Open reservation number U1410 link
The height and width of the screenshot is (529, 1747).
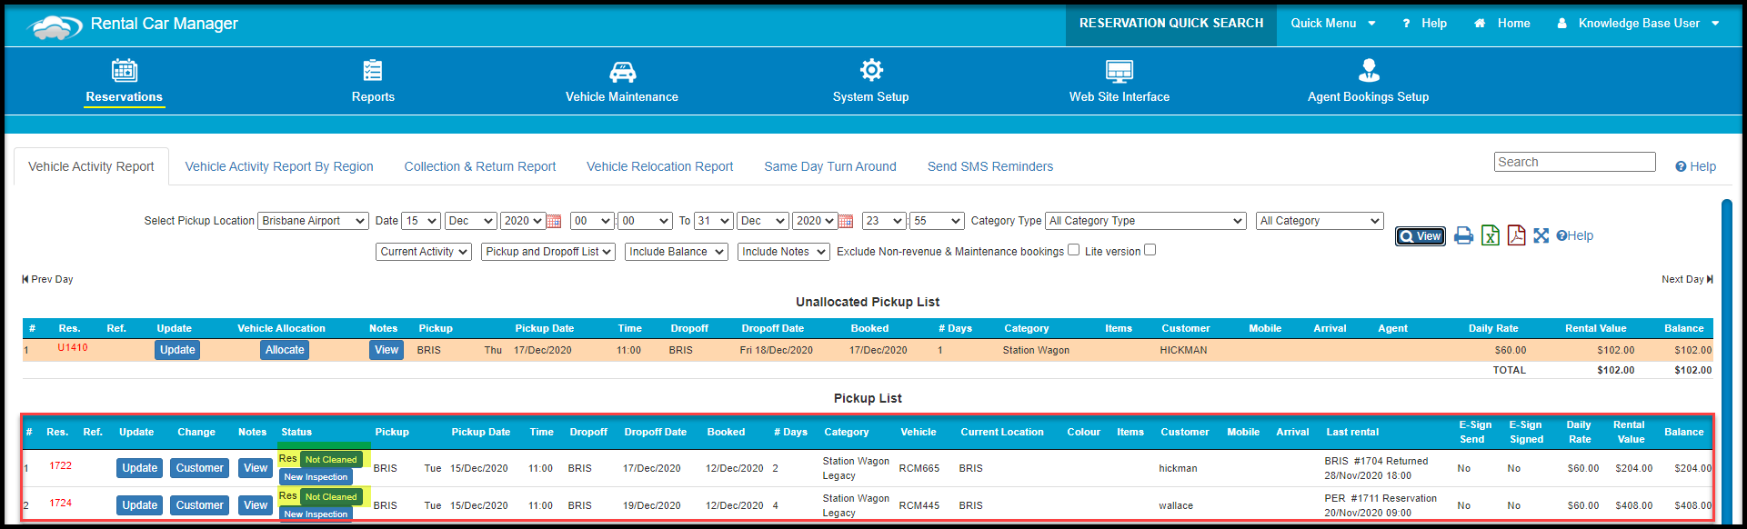click(73, 347)
